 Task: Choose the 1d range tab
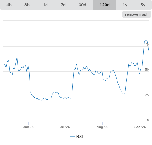(45, 5)
